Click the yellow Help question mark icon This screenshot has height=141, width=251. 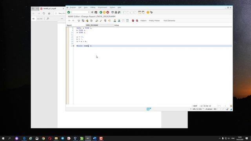click(x=148, y=12)
